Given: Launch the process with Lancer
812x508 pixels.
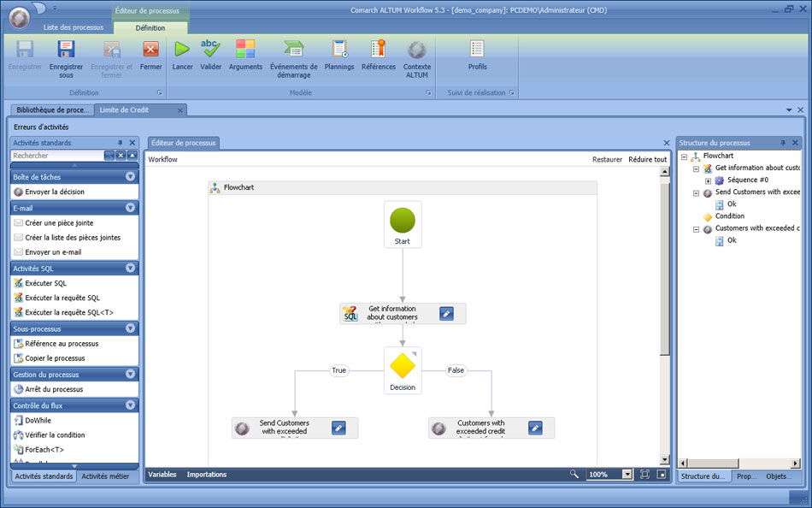Looking at the screenshot, I should point(182,55).
